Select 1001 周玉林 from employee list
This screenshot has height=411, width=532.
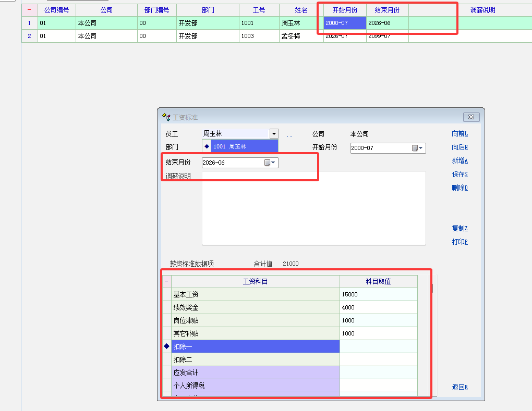coord(244,146)
